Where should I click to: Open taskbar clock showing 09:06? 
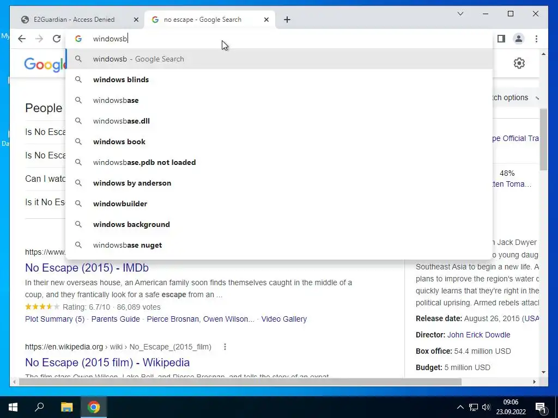tap(511, 407)
